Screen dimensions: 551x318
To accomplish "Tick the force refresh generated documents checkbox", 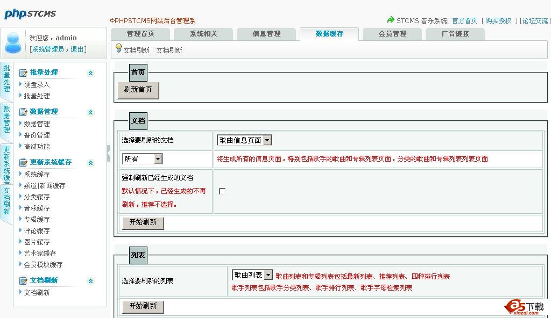I will [x=222, y=191].
